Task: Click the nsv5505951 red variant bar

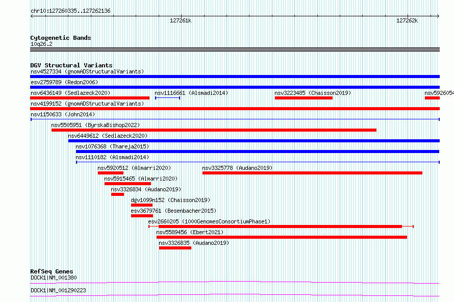Action: 214,130
